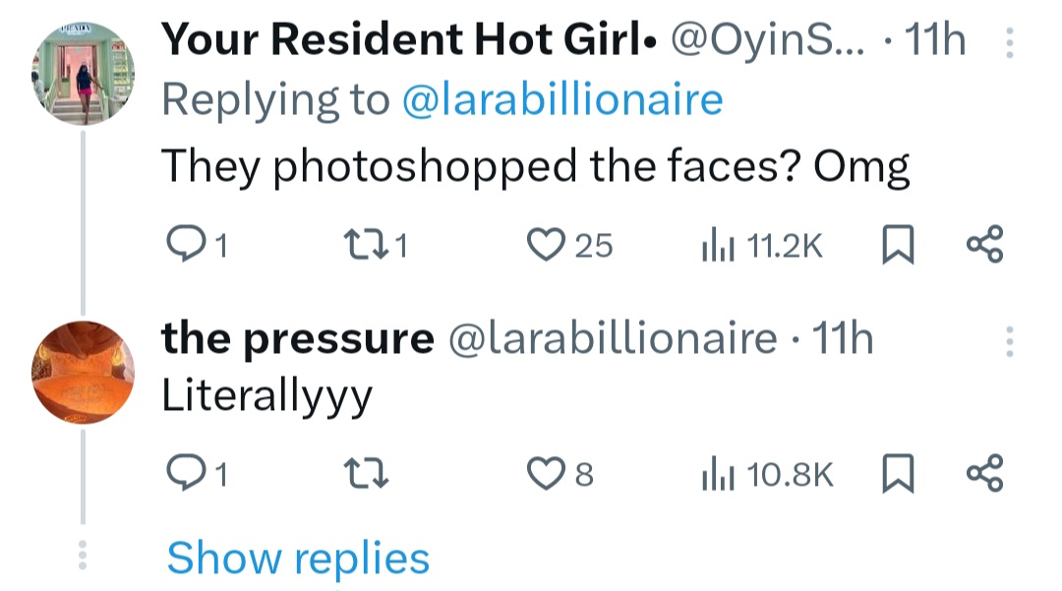
Task: Open Your Resident Hot Girl profile name
Action: click(x=409, y=40)
